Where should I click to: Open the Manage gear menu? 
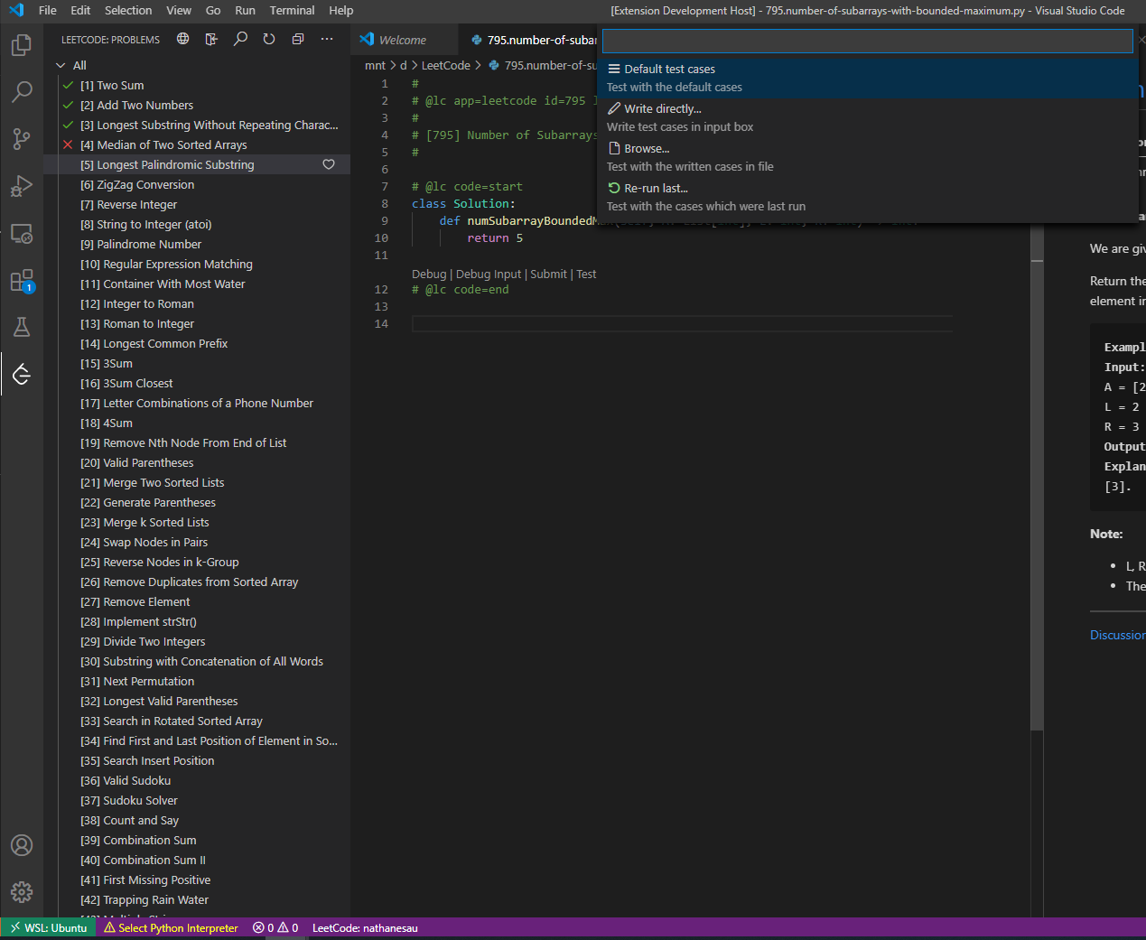(22, 892)
